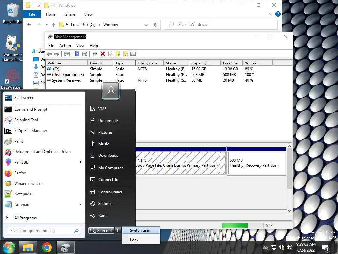Open Windows Security shield tray icon
Image resolution: width=338 pixels, height=254 pixels.
tap(282, 247)
